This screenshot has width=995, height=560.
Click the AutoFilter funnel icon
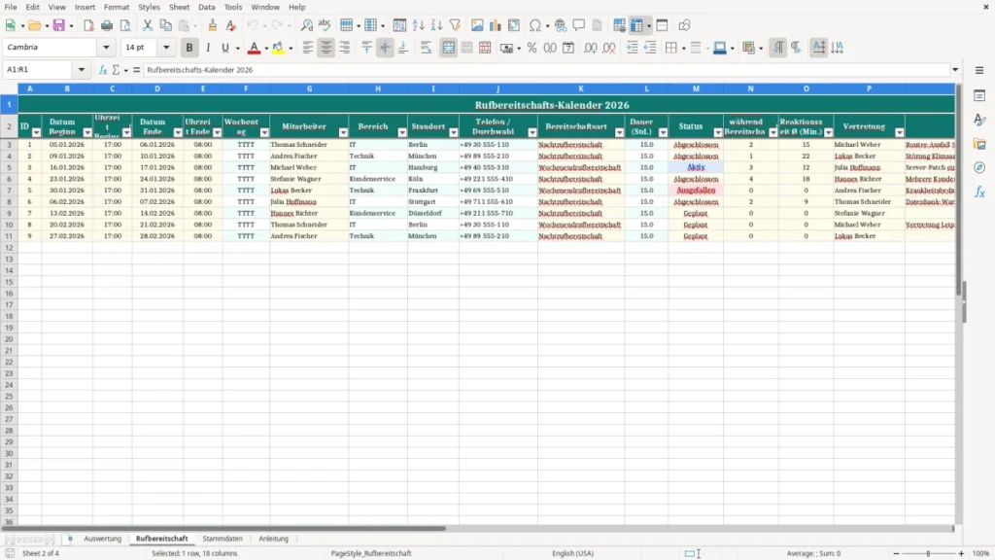tap(455, 25)
